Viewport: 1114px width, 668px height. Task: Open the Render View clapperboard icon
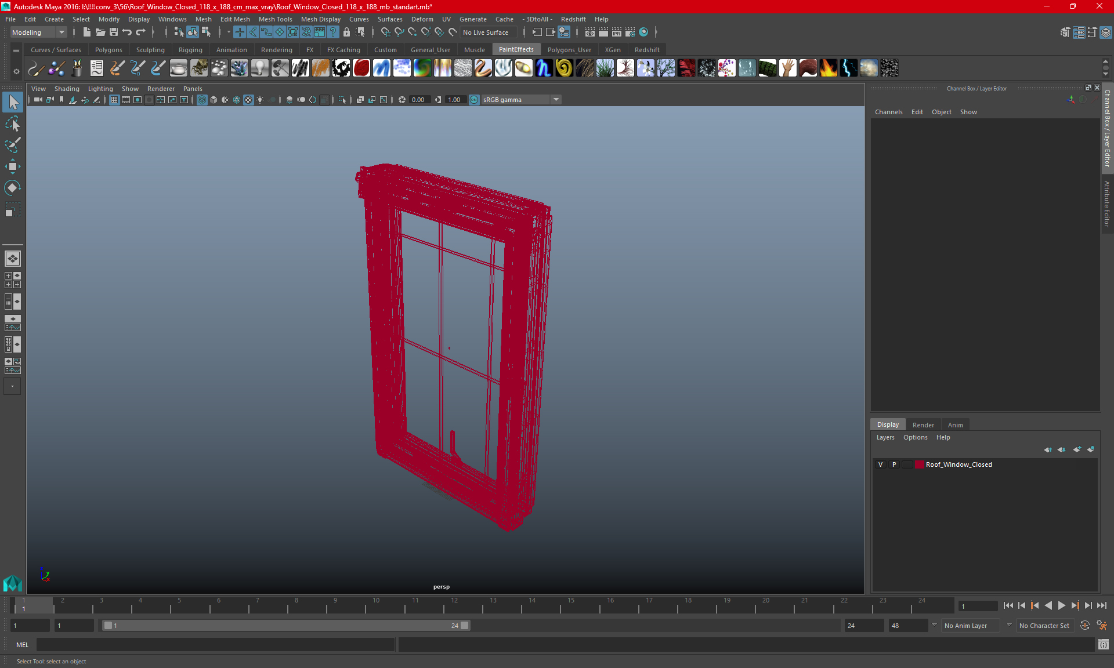(x=590, y=32)
